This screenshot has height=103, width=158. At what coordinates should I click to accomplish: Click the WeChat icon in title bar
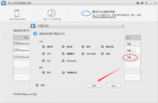pos(138,3)
